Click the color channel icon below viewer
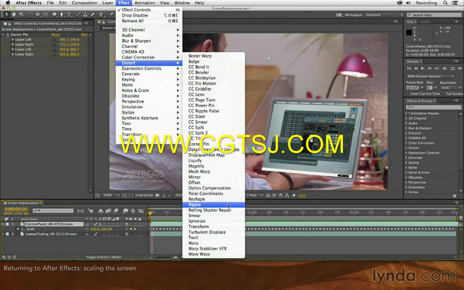 coord(170,195)
